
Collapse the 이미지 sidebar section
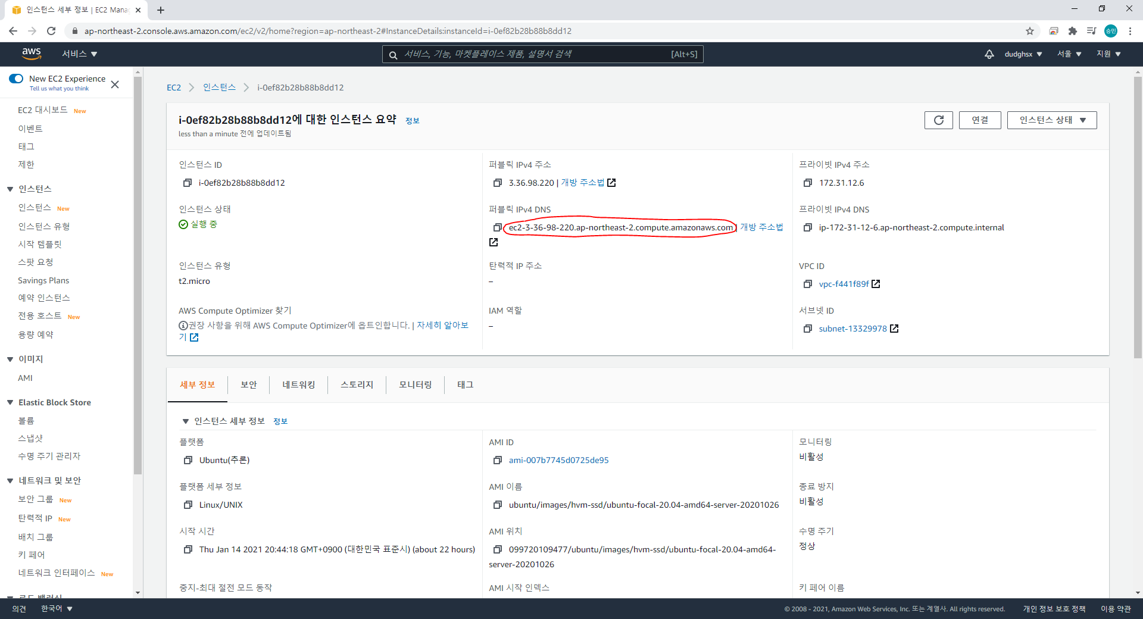(x=10, y=359)
